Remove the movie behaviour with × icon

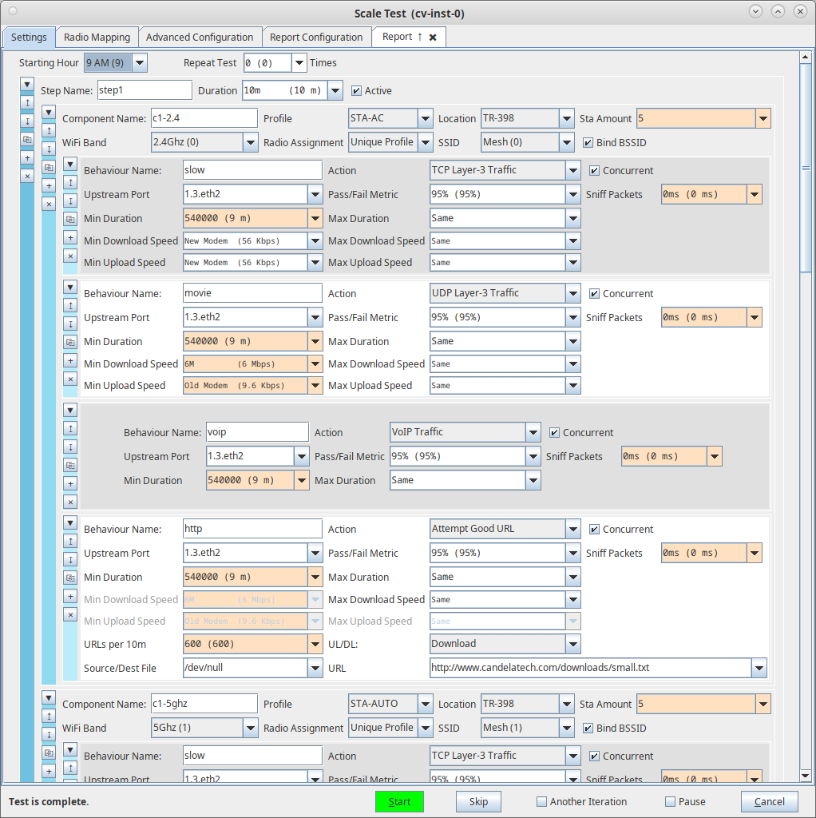(x=70, y=379)
